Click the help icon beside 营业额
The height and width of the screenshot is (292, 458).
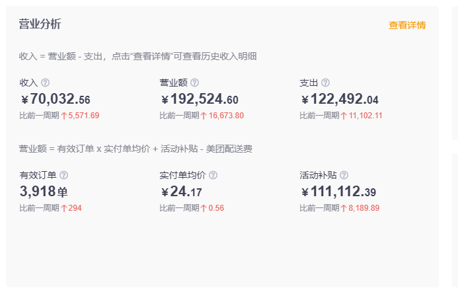point(194,83)
